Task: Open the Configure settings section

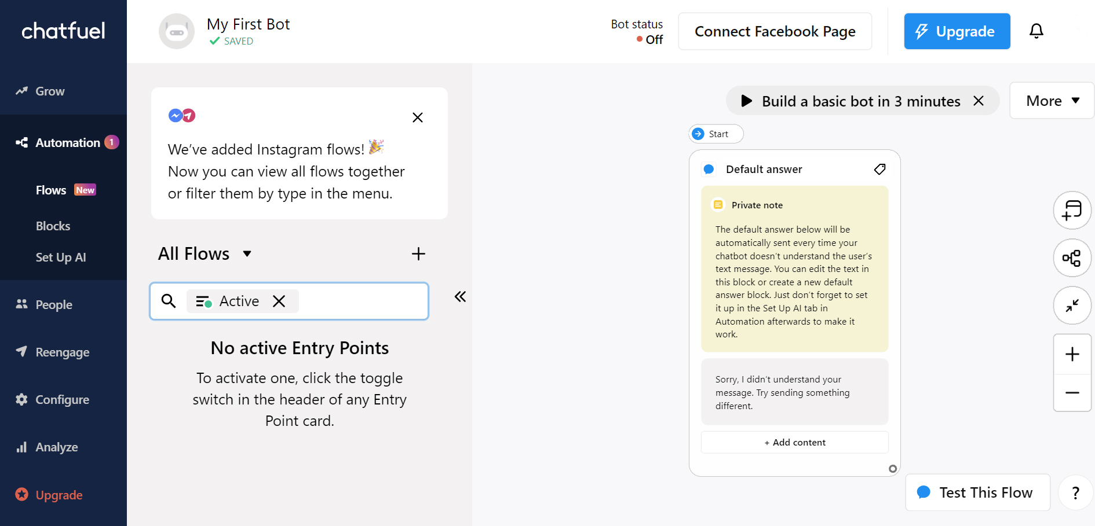Action: 62,399
